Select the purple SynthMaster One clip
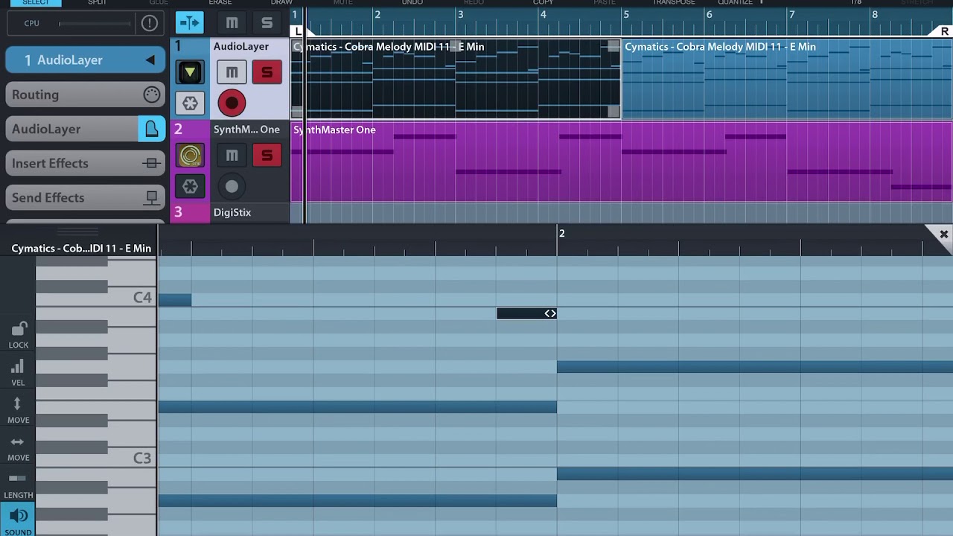Image resolution: width=953 pixels, height=536 pixels. point(622,162)
